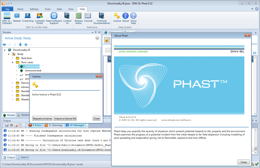Viewport: 260px width, 168px height.
Task: Click Close in the Licence dialog
Action: [96, 118]
